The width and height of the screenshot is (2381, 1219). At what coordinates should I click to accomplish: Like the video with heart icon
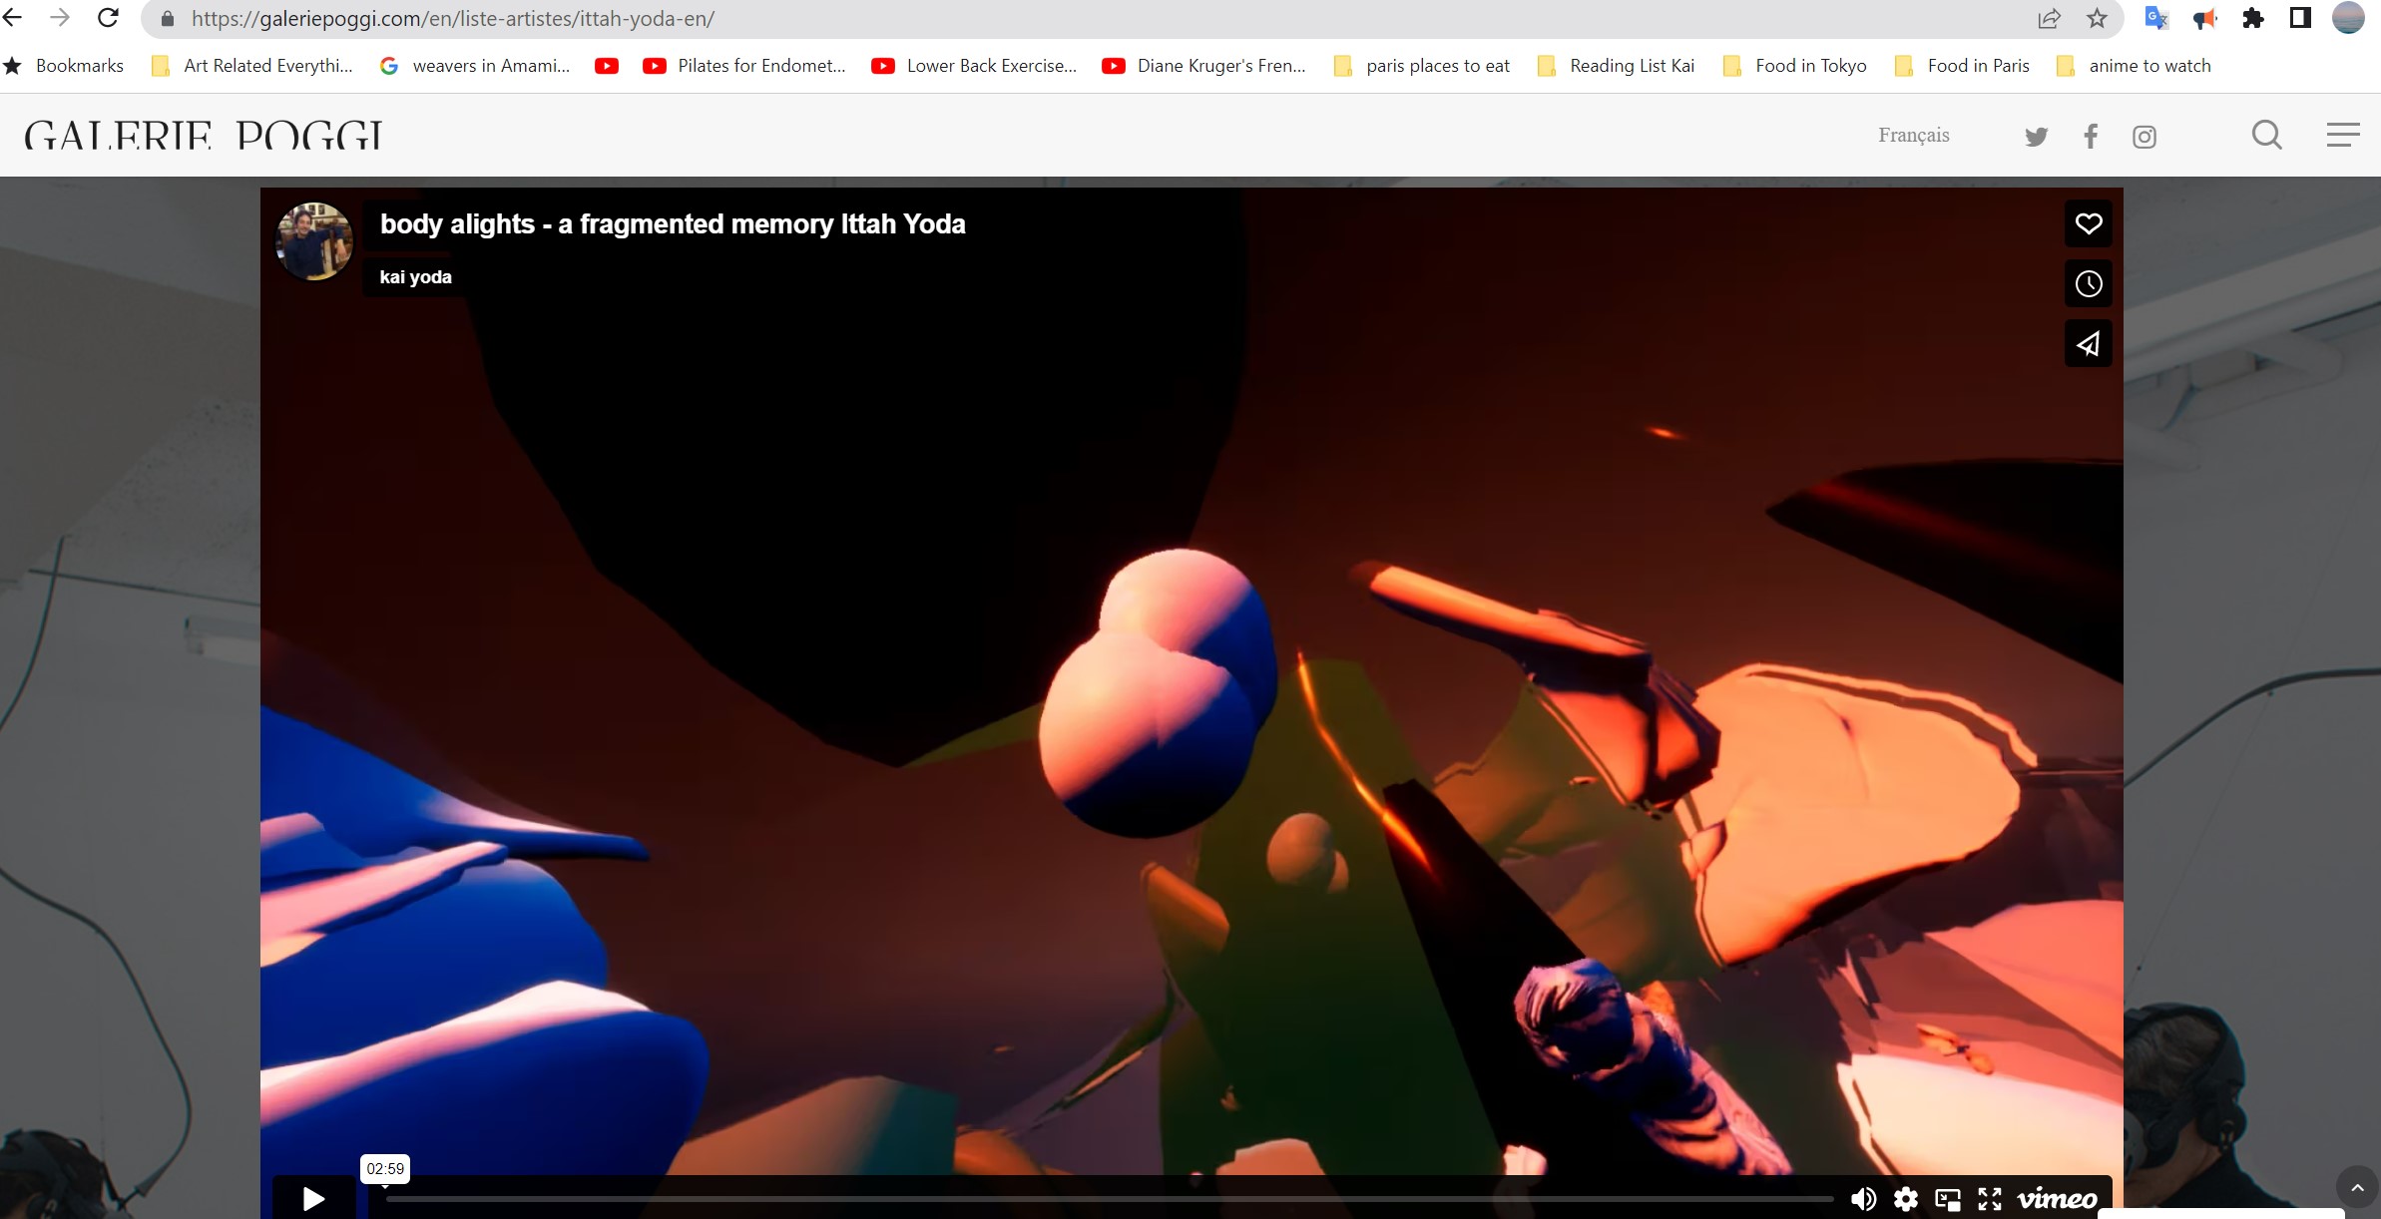coord(2088,223)
